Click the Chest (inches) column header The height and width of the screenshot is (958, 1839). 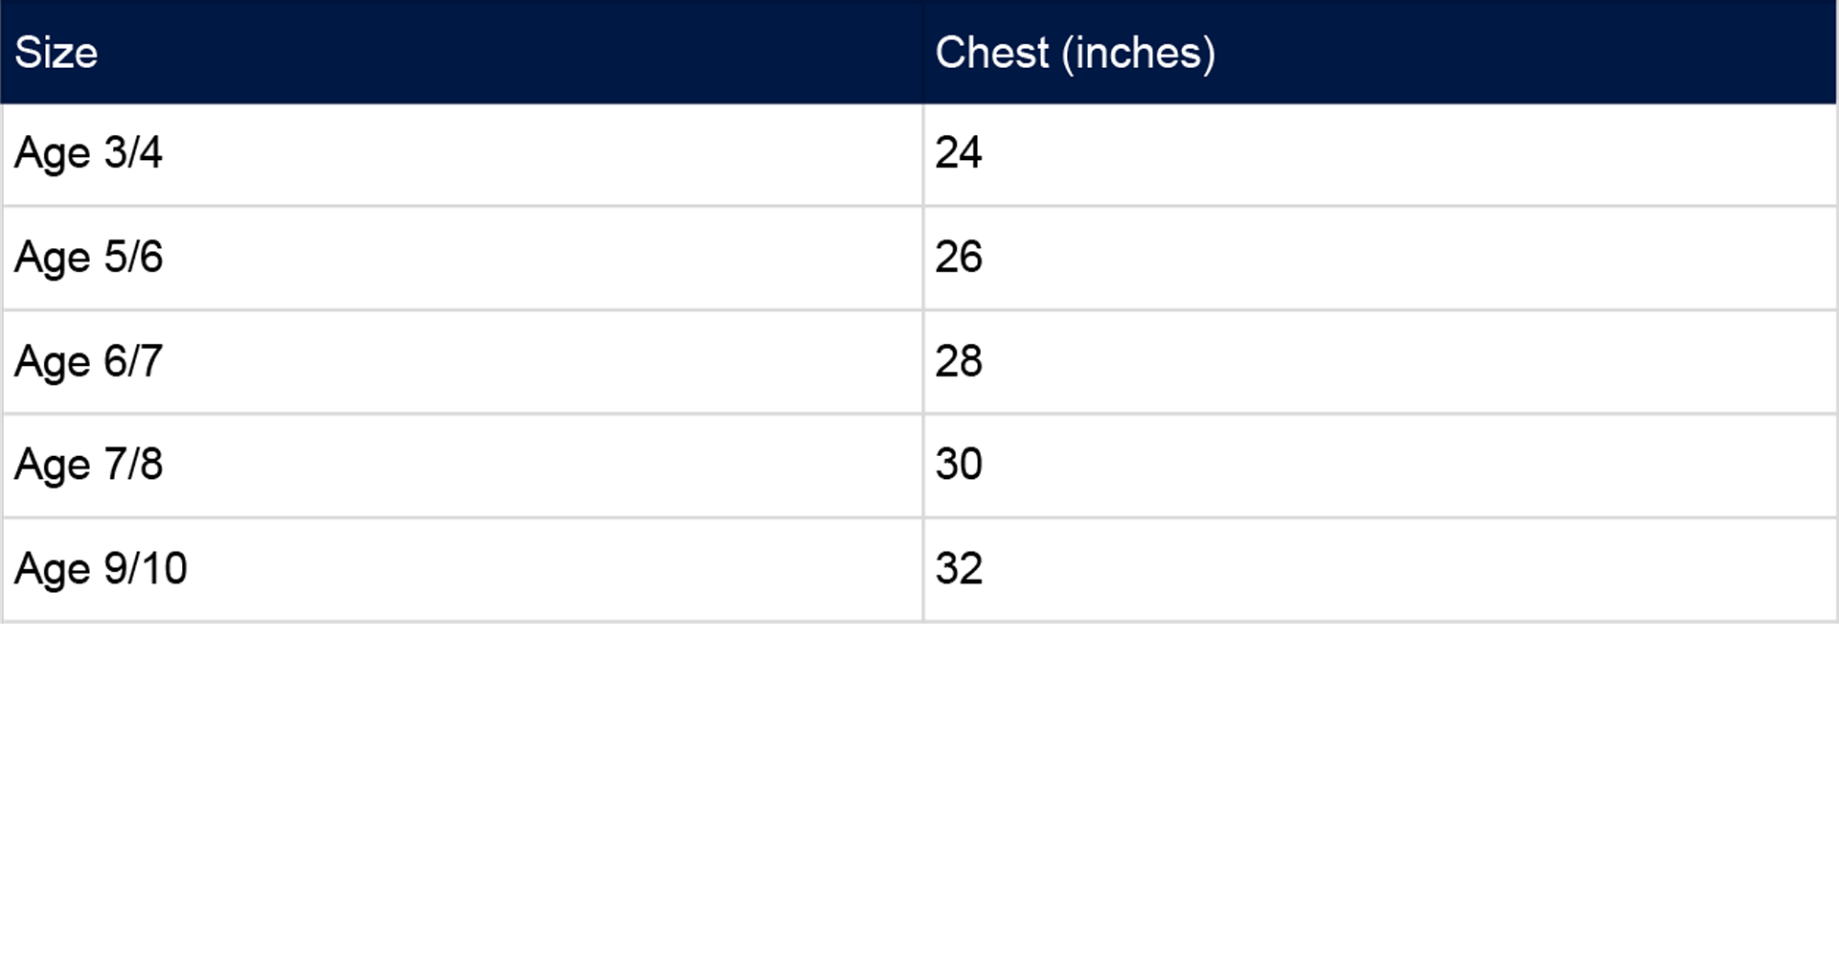tap(1380, 52)
